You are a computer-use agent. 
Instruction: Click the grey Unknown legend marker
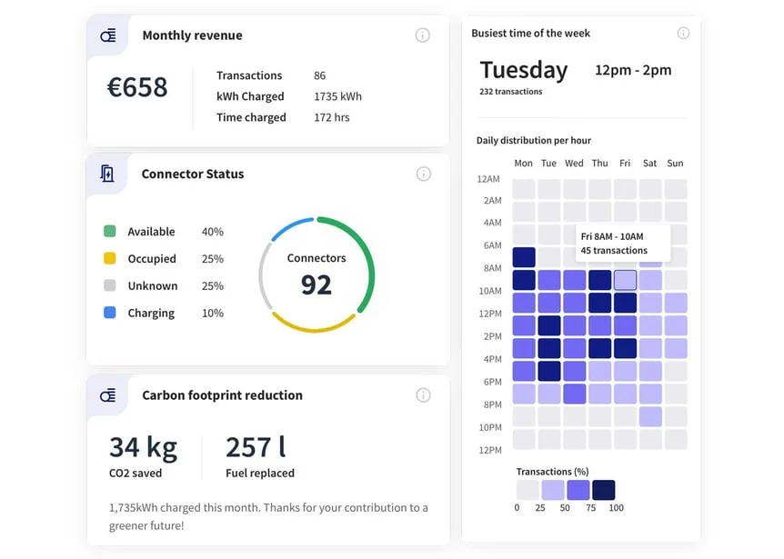[110, 285]
